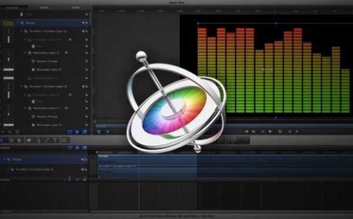The width and height of the screenshot is (353, 219).
Task: Toggle lock on Replicateur copie 15 layer
Action: click(86, 52)
